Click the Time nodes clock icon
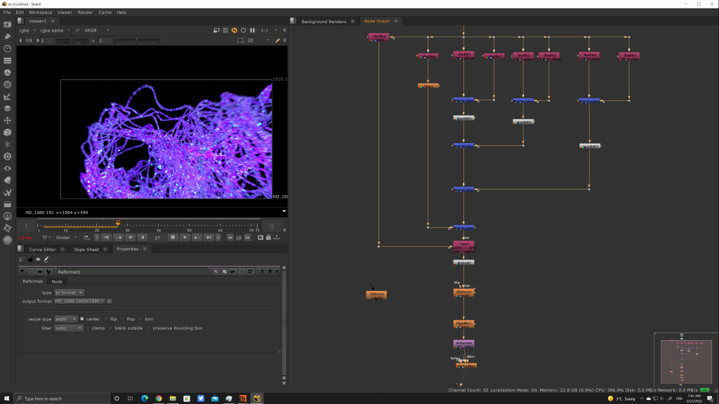Image resolution: width=719 pixels, height=404 pixels. coord(7,48)
